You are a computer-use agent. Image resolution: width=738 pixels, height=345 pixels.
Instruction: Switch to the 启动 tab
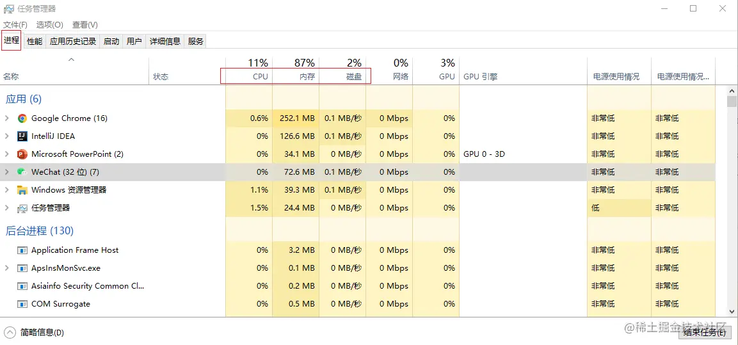[111, 42]
